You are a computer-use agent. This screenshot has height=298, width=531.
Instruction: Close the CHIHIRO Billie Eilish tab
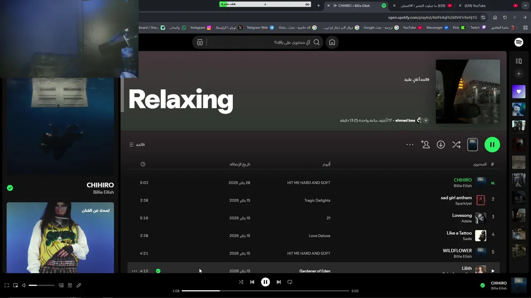[x=329, y=5]
